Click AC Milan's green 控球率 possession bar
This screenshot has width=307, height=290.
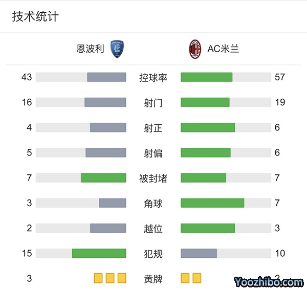point(207,77)
